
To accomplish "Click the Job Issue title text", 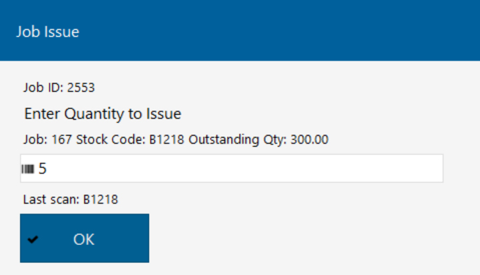I will (x=48, y=32).
